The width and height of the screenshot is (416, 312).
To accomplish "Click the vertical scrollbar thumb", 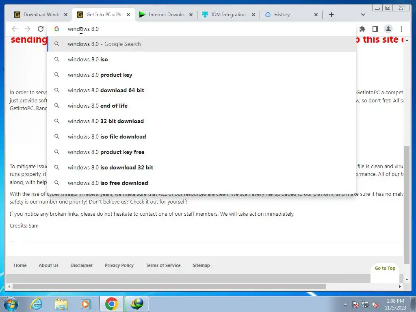I will tap(407, 205).
